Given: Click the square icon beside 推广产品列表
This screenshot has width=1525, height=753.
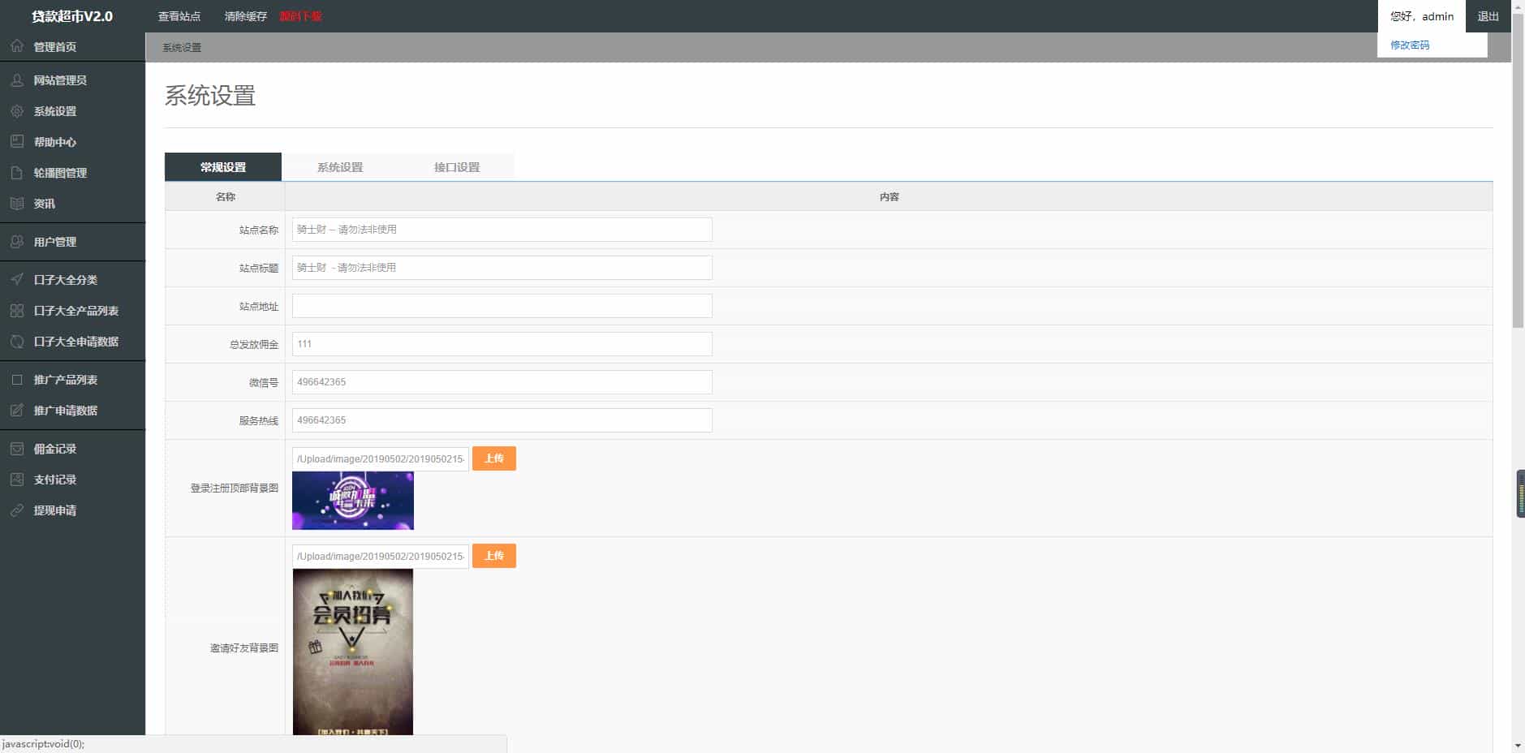Looking at the screenshot, I should coord(17,380).
